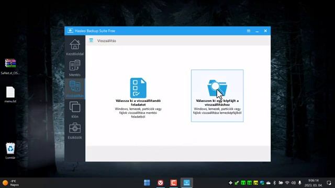Viewport: 335px width, 188px height.
Task: Select the Visszaállítás sidebar item
Action: point(75,89)
